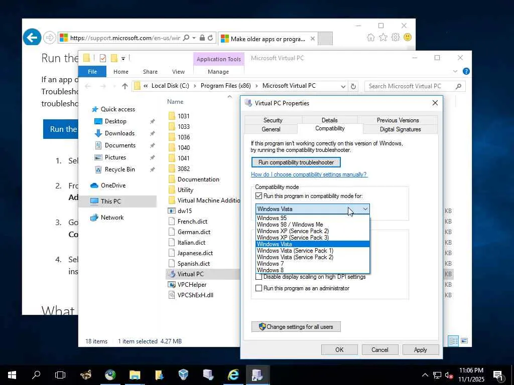Open File Explorer from the taskbar
514x385 pixels.
coord(135,375)
